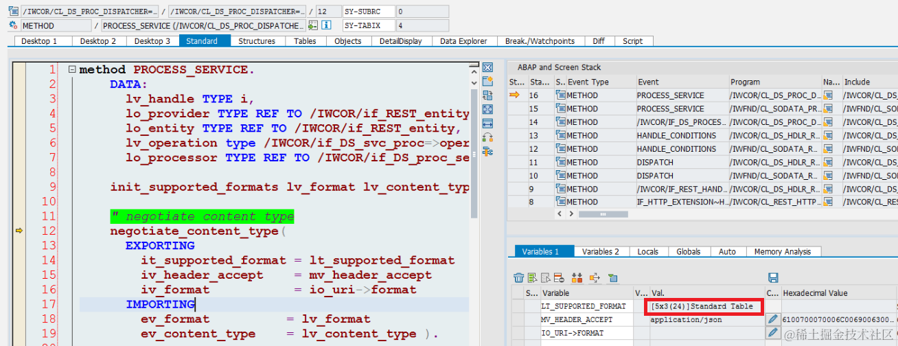The image size is (898, 346).
Task: Click the scroll right arrow under the stack table
Action: [x=571, y=214]
